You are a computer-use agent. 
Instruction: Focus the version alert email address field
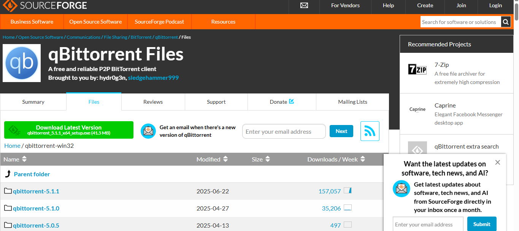(284, 131)
